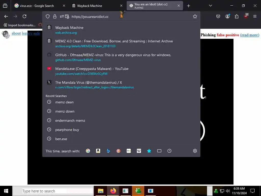261x196 pixels.
Task: Open clock showing 6:39 AM 11/10/2024
Action: (239, 191)
